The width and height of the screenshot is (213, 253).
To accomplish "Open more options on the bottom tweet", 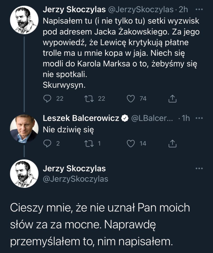I will tap(199, 168).
